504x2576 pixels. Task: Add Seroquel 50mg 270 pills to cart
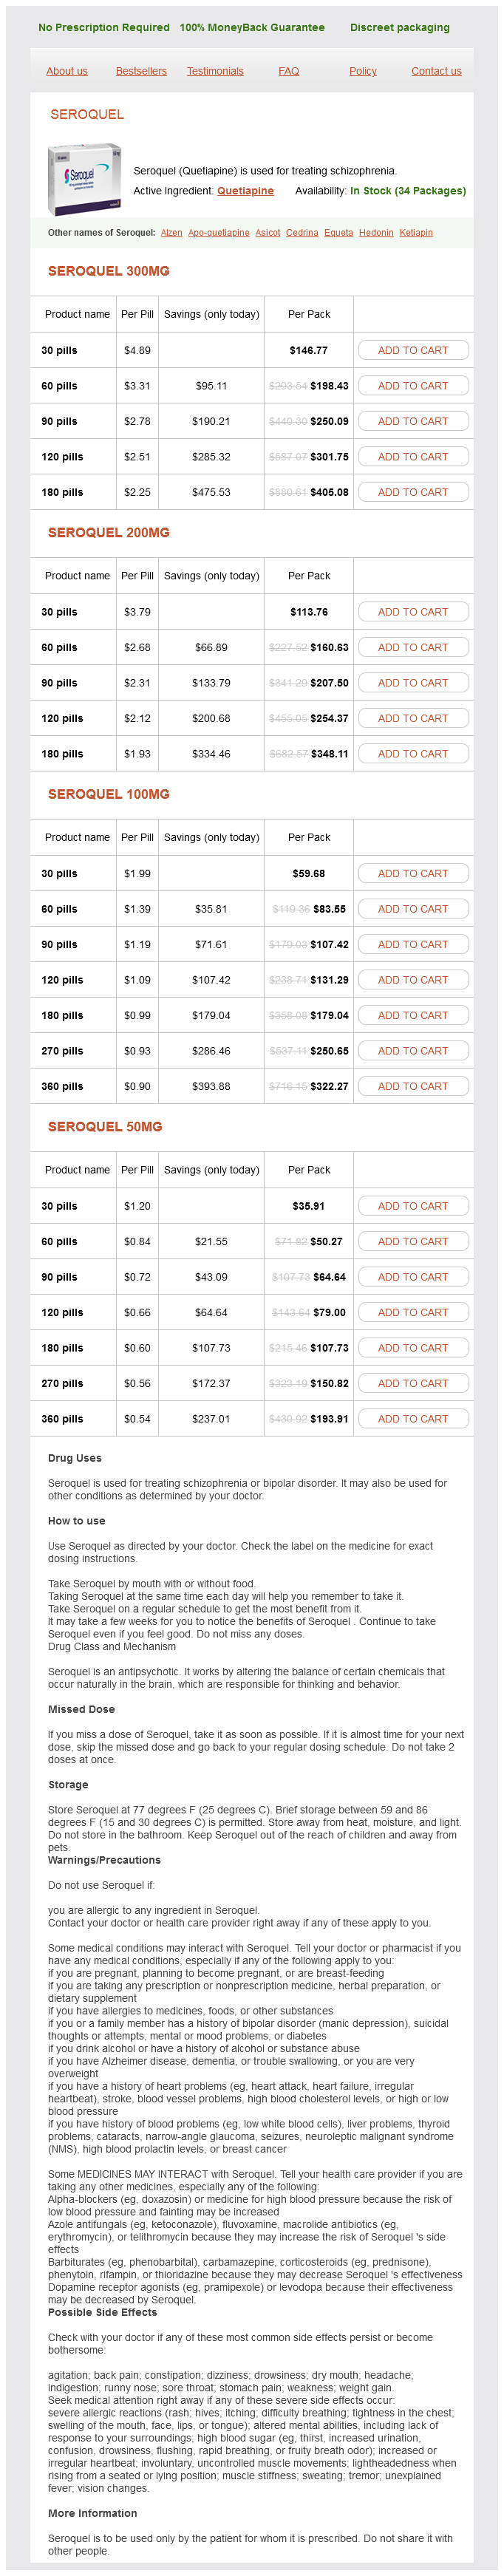pos(413,1383)
